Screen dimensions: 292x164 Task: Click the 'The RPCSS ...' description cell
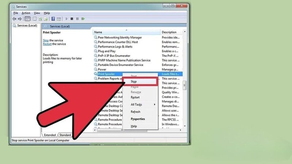(170, 120)
